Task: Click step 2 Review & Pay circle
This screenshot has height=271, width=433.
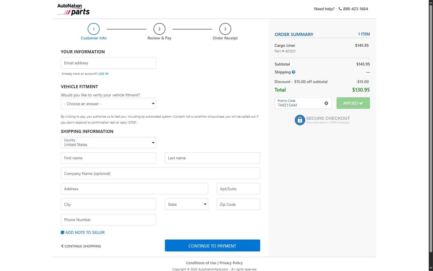Action: (x=159, y=29)
